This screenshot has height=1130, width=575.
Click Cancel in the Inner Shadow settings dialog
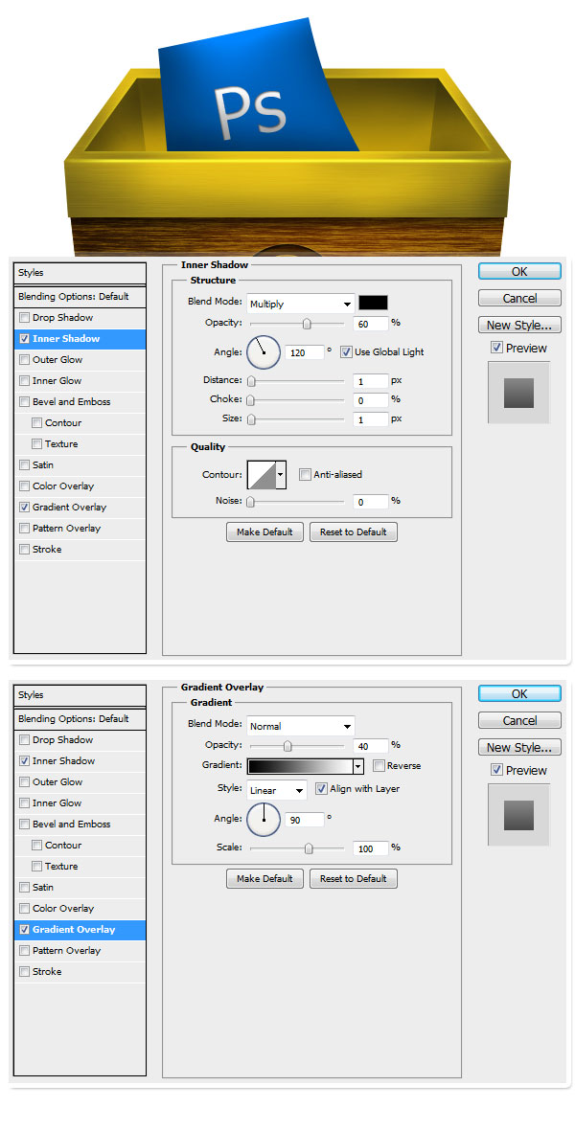tap(519, 299)
